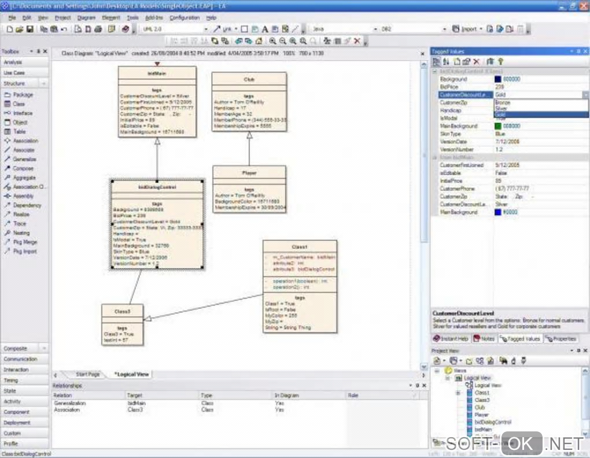Click the Background tag color swatch
590x458 pixels.
(x=498, y=79)
